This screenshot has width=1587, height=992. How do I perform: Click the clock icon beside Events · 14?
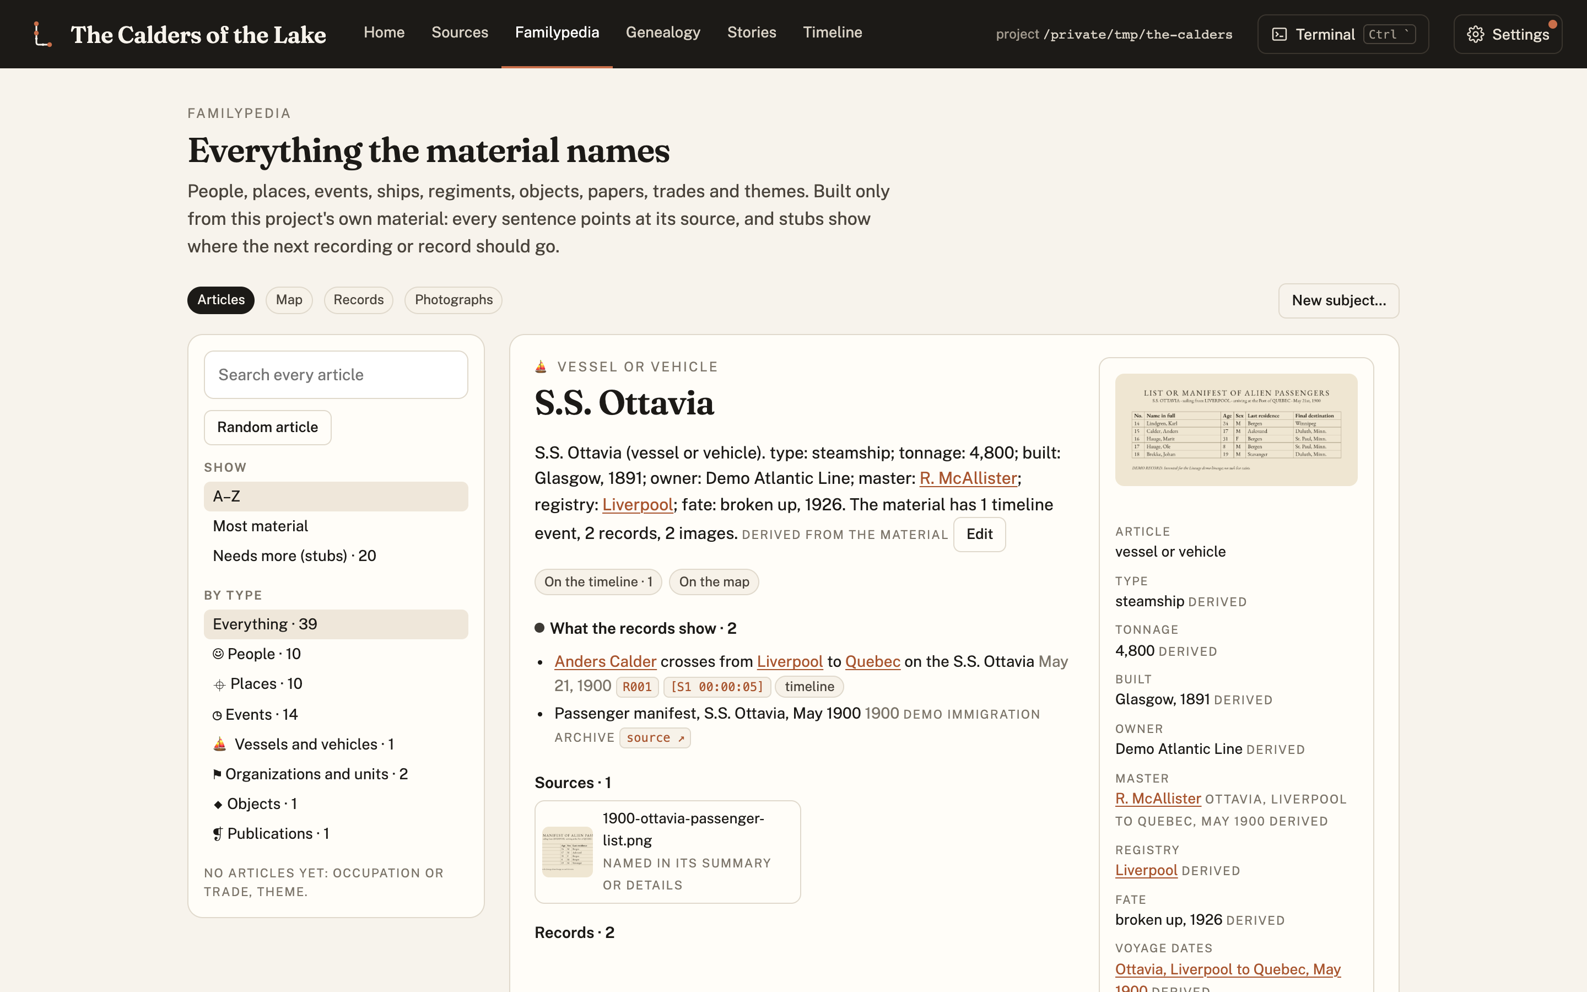[x=217, y=715]
